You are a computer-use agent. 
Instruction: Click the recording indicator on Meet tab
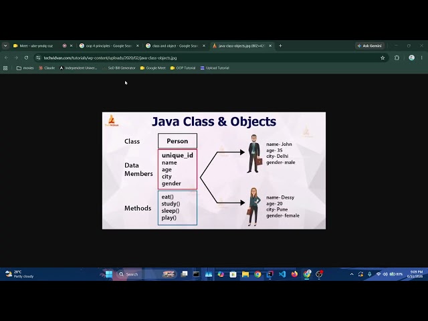[64, 46]
